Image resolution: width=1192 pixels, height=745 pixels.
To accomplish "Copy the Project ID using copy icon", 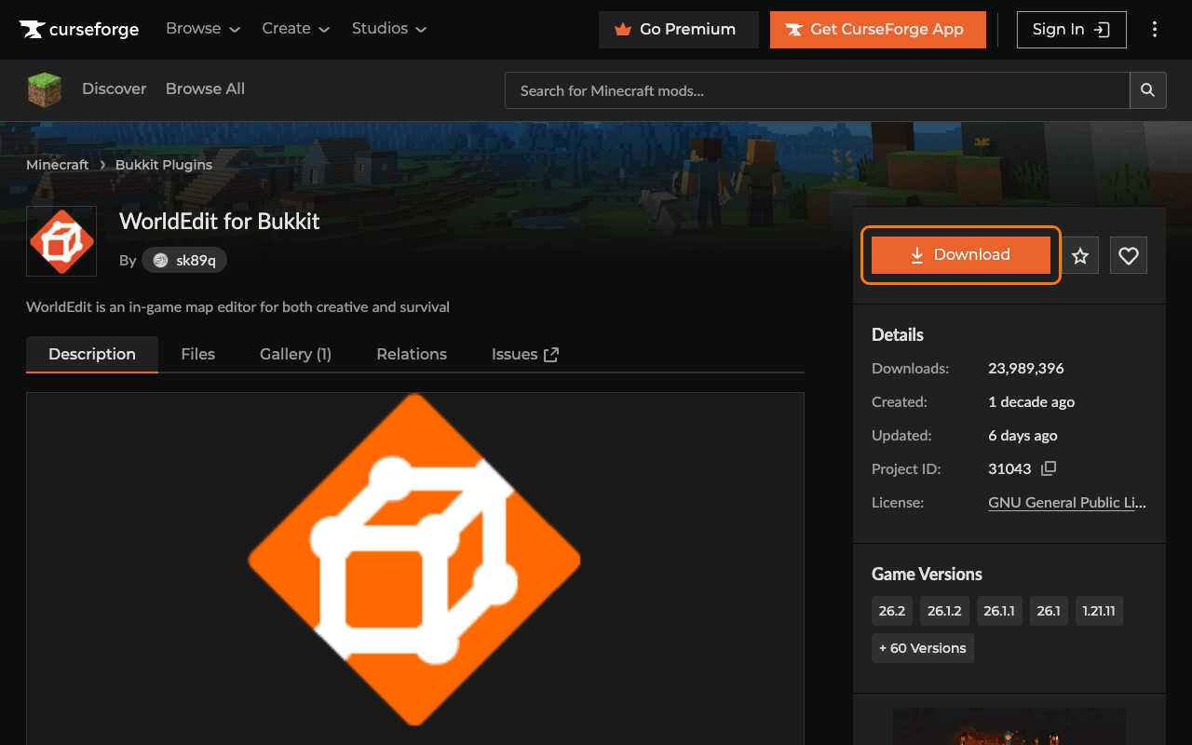I will (1049, 468).
